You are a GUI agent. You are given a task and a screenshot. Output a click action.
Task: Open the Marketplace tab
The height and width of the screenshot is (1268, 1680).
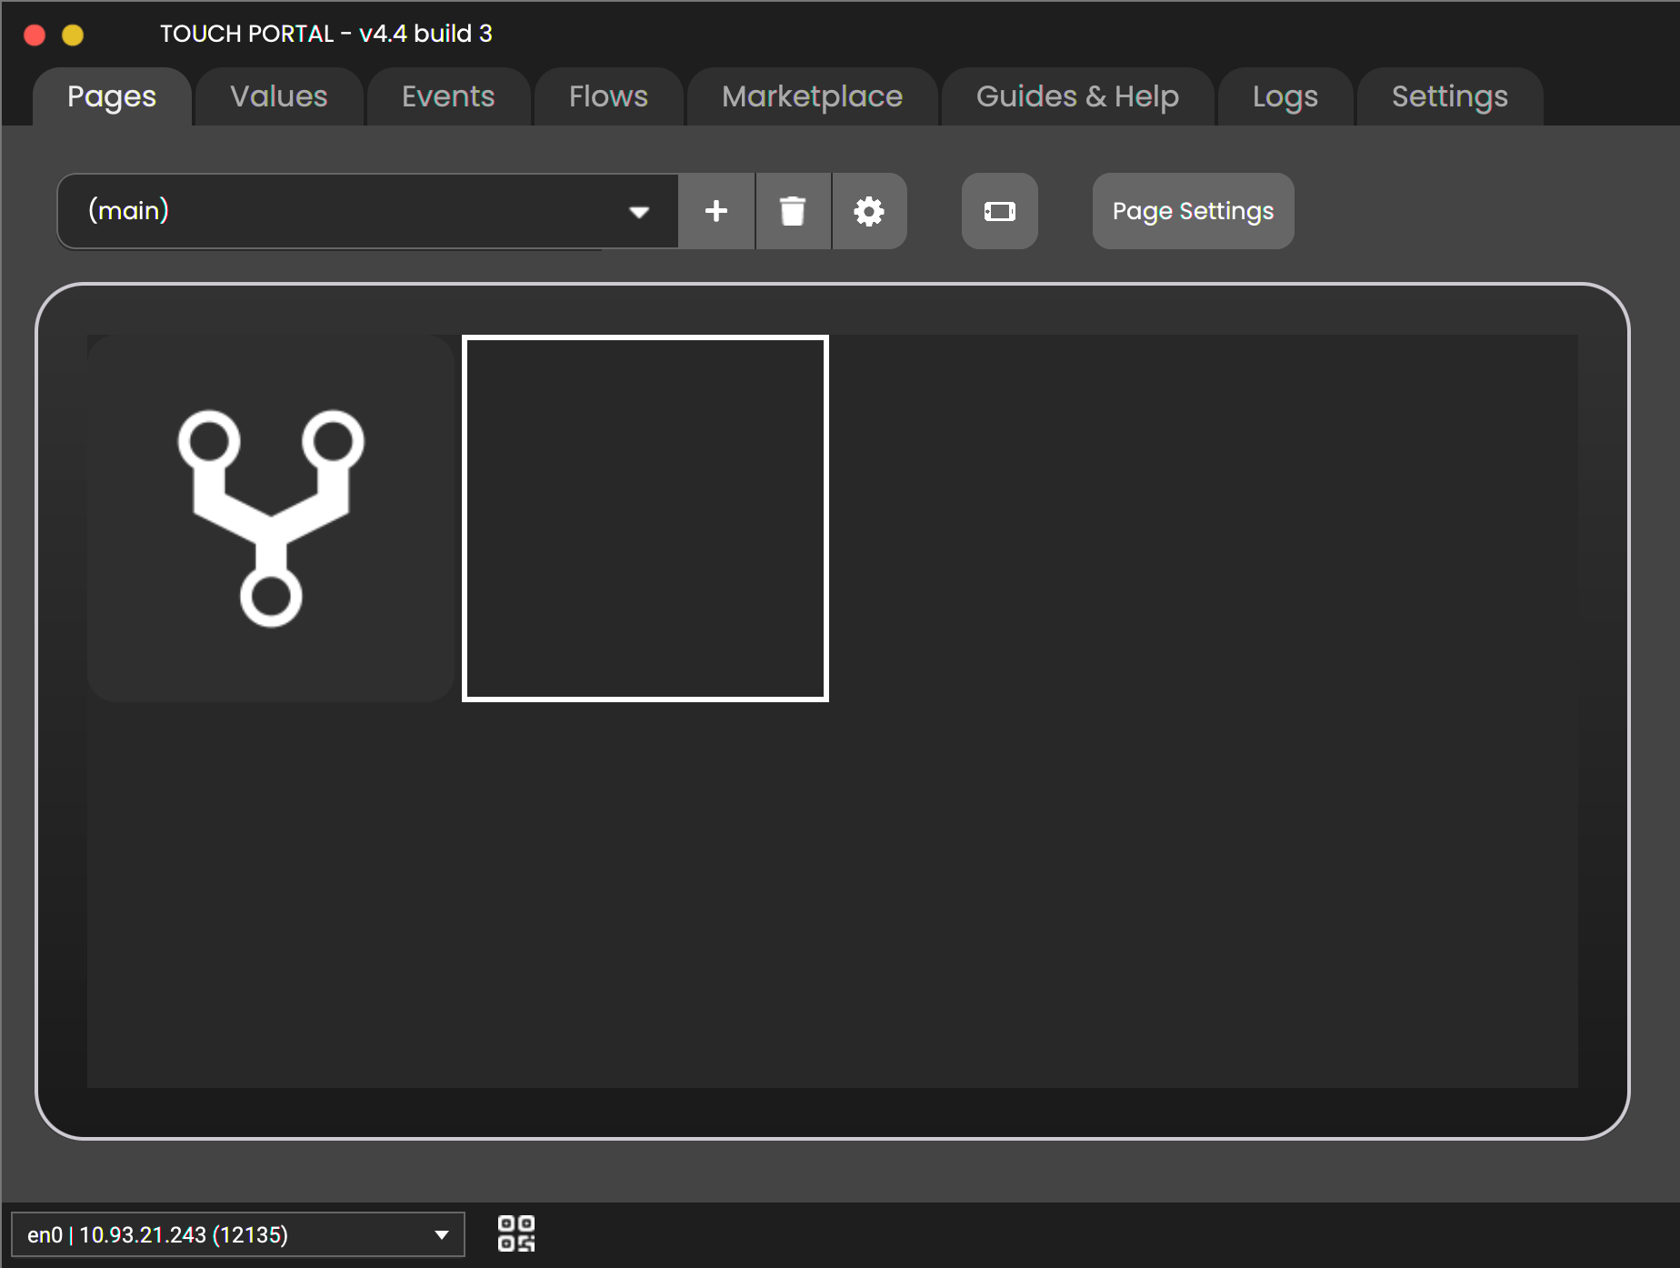point(812,96)
